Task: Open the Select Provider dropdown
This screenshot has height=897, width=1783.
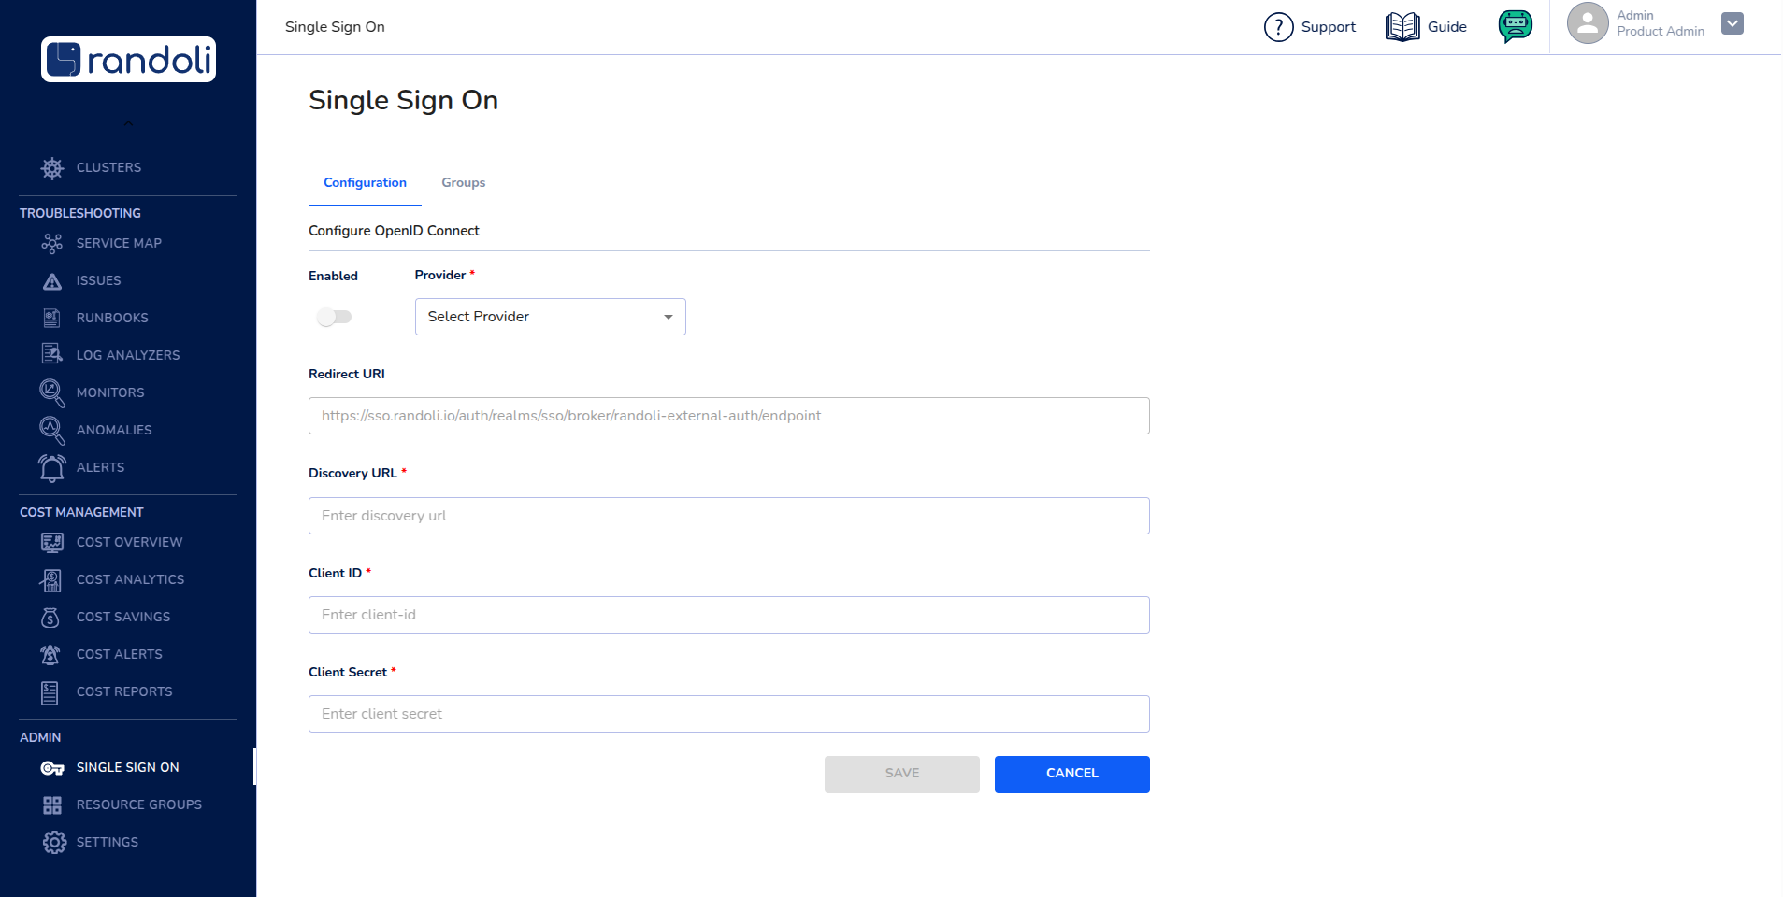Action: tap(550, 317)
